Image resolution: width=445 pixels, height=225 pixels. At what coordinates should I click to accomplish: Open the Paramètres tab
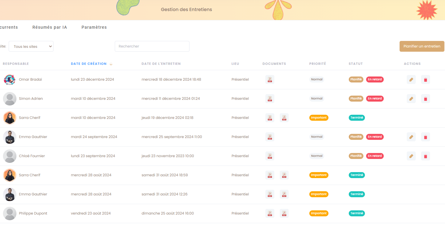pyautogui.click(x=94, y=27)
